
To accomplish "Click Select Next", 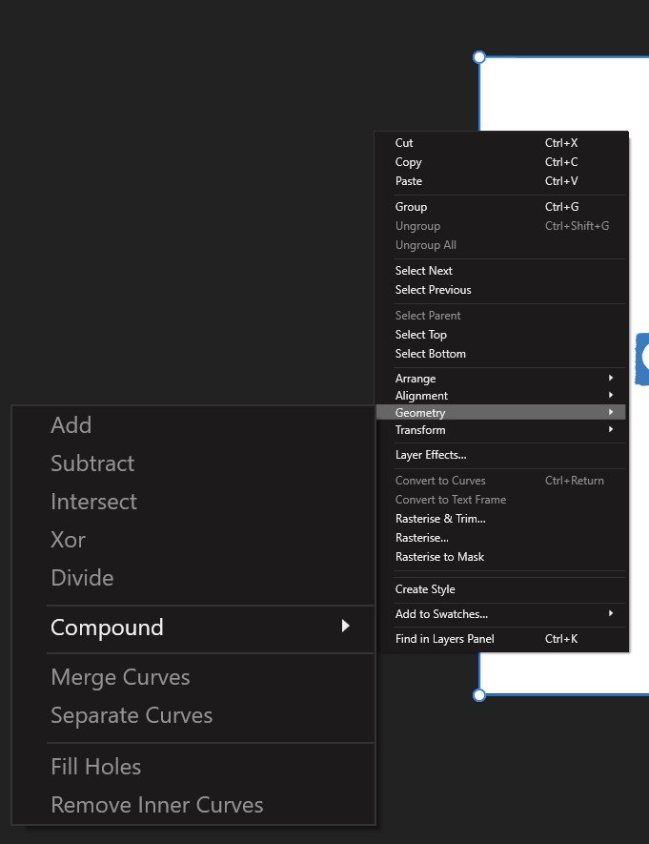I will coord(501,271).
